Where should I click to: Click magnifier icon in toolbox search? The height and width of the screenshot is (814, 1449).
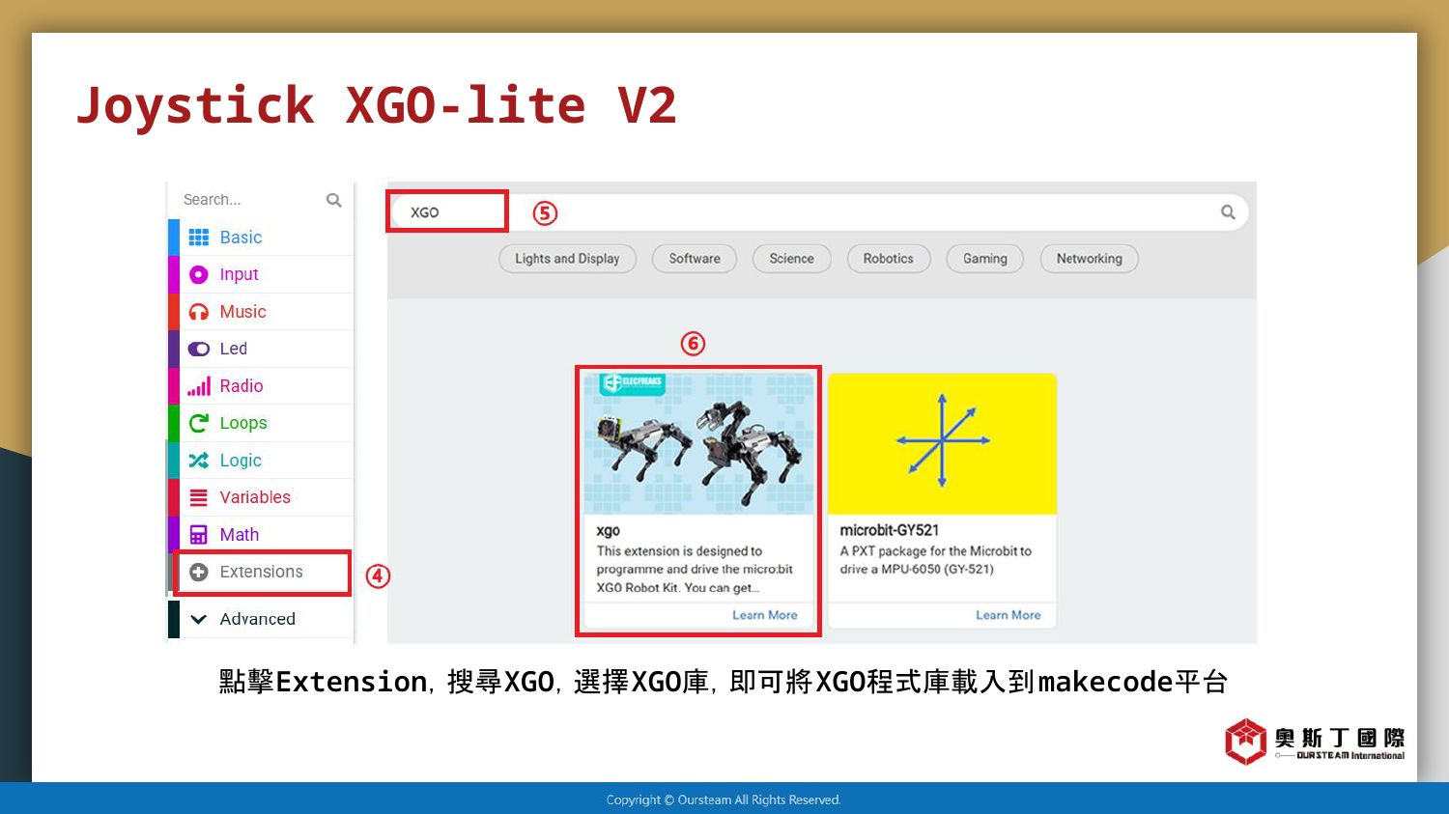334,200
